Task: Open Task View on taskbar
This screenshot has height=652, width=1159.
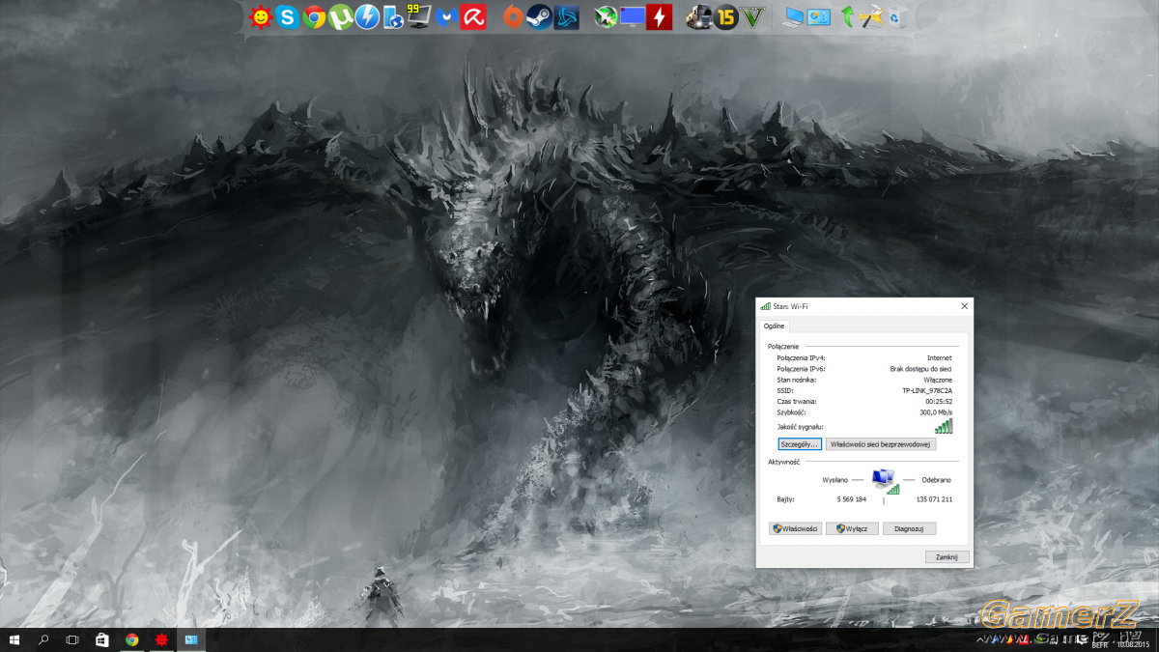Action: (72, 639)
